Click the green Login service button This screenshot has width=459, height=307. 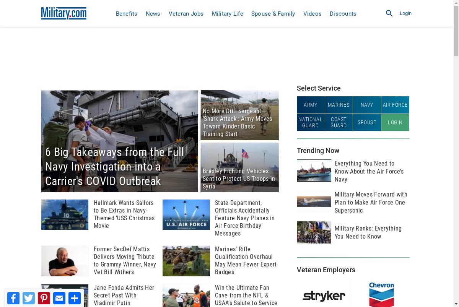coord(395,122)
